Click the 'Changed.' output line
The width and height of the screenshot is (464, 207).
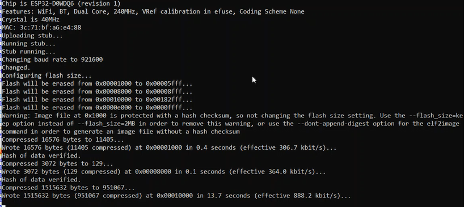16,67
